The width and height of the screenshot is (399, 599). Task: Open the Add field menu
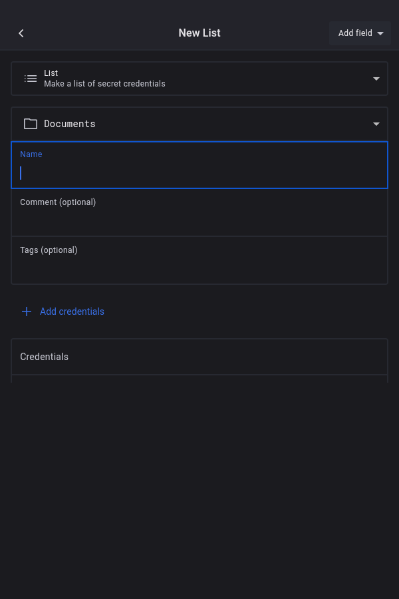point(355,33)
